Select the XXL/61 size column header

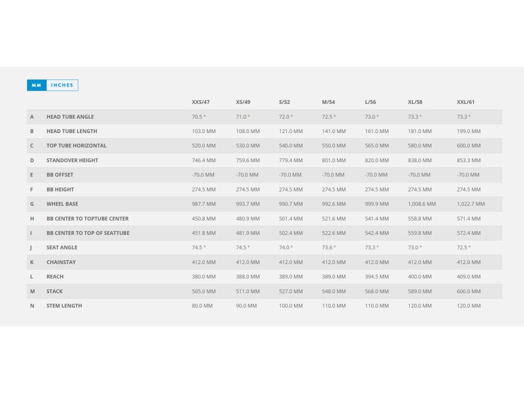click(x=466, y=102)
